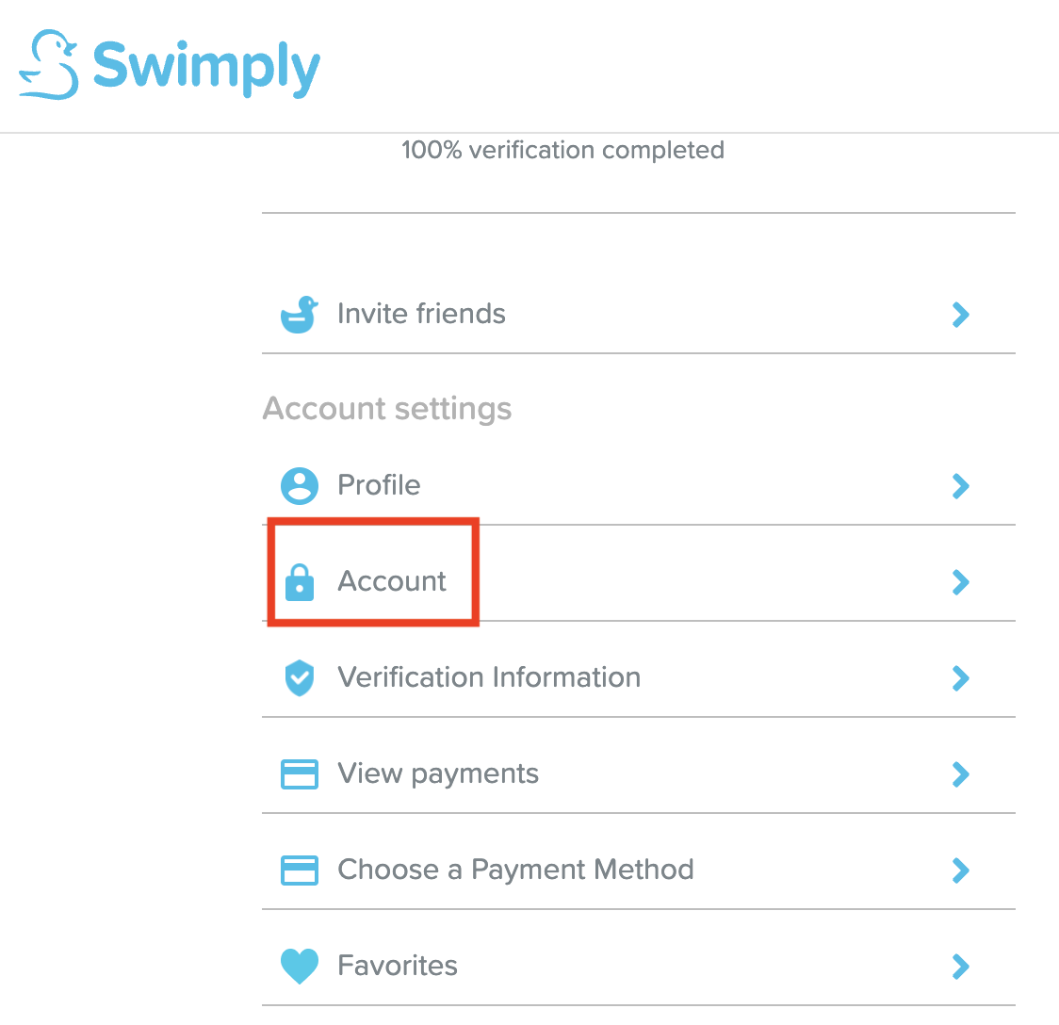Image resolution: width=1059 pixels, height=1025 pixels.
Task: Click the Choose a Payment Method card icon
Action: pos(300,870)
